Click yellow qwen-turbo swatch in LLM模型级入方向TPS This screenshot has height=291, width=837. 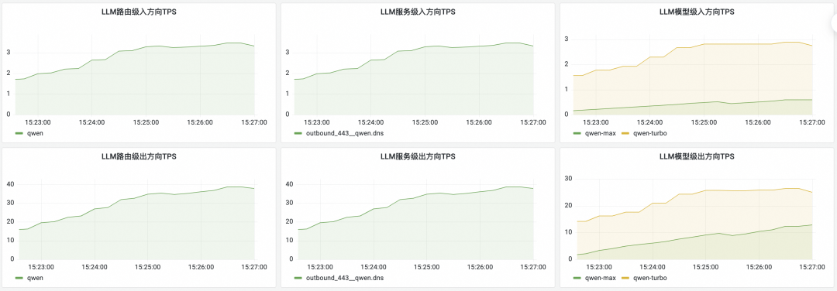[625, 133]
